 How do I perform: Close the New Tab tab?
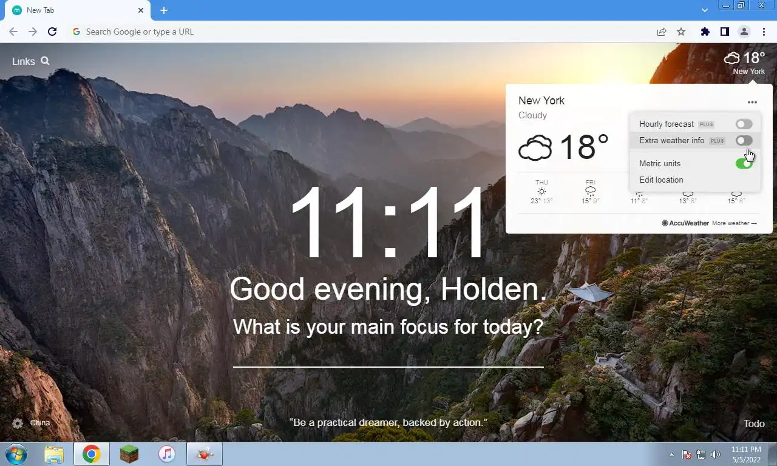click(141, 10)
